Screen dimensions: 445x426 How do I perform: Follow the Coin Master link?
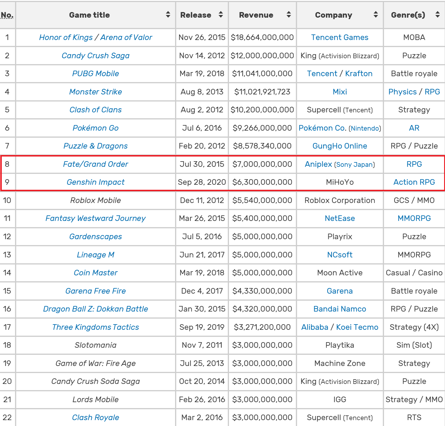pyautogui.click(x=95, y=273)
